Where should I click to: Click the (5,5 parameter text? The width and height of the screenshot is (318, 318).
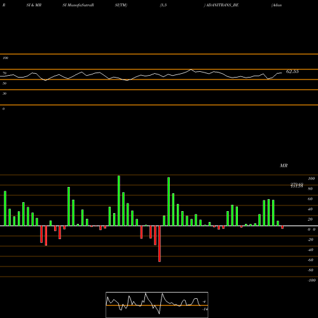pyautogui.click(x=163, y=5)
